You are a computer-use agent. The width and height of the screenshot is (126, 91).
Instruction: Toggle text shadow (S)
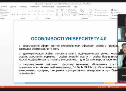[x=20, y=15]
